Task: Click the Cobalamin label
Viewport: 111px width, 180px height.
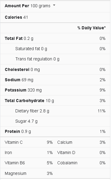Action: [67, 163]
